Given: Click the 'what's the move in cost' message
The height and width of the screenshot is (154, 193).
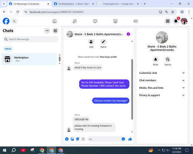Looking at the screenshot, I should click(88, 67).
